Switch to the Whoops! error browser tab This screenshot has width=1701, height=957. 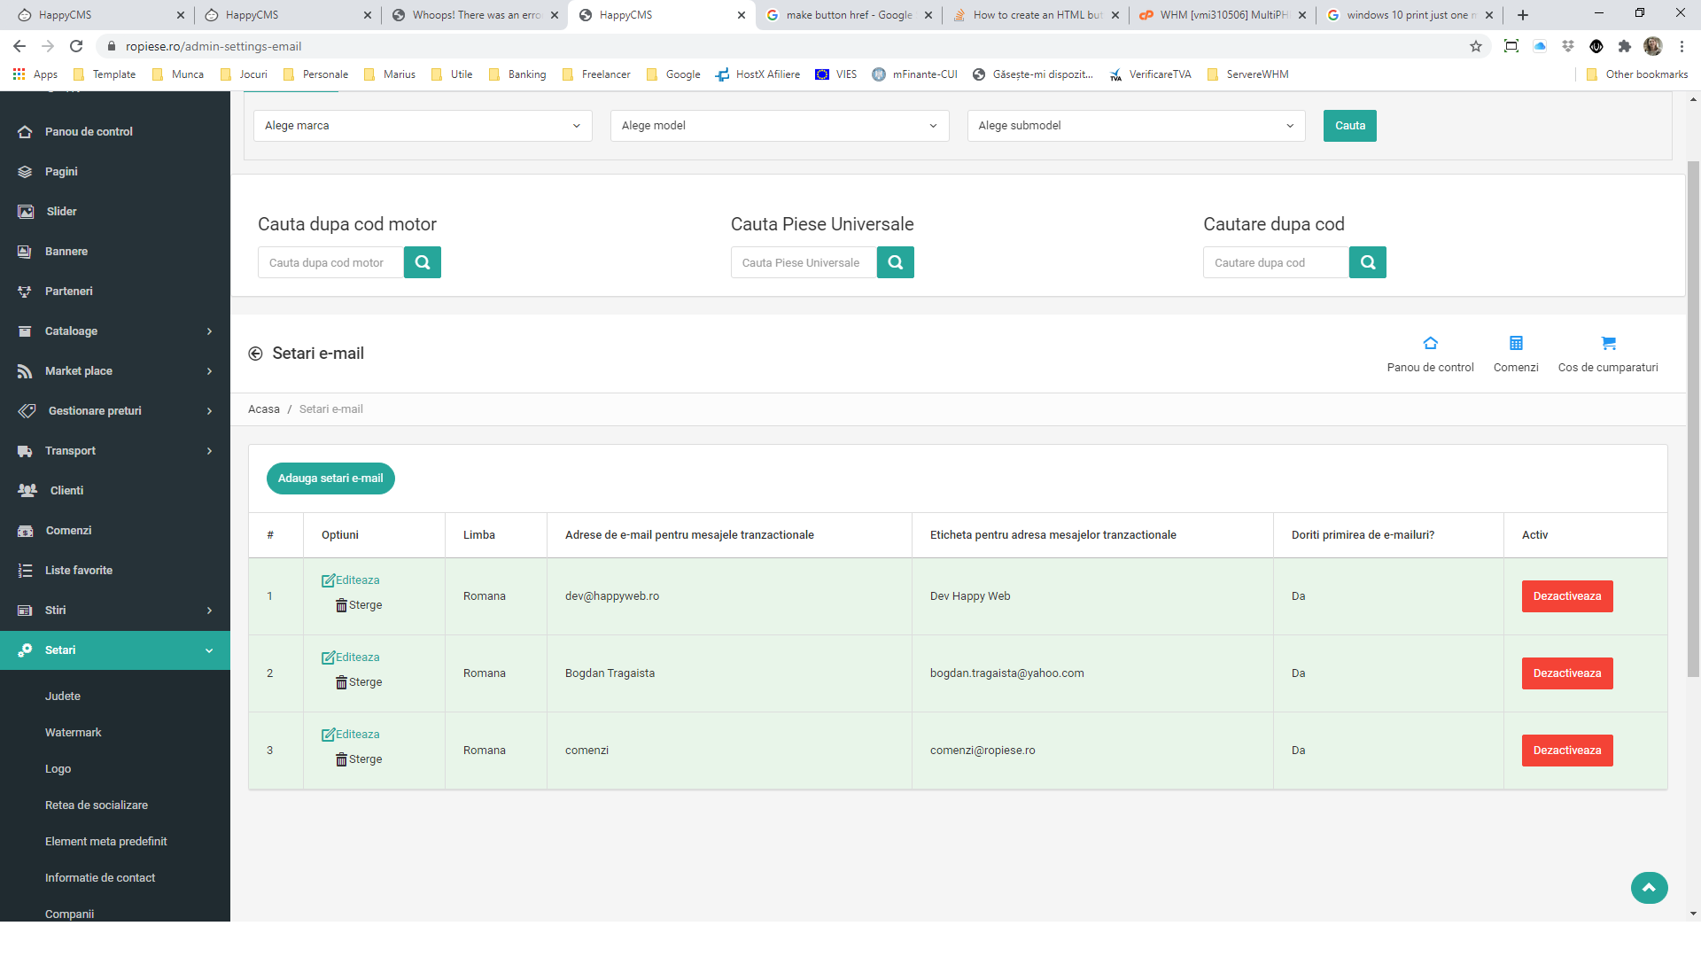475,15
